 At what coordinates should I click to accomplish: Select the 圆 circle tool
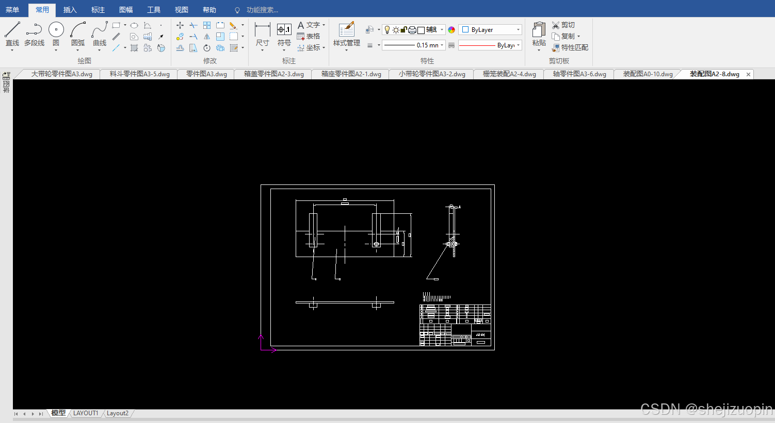pos(56,34)
